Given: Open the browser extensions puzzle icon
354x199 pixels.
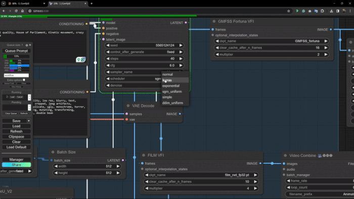Looking at the screenshot, I should click(x=322, y=11).
